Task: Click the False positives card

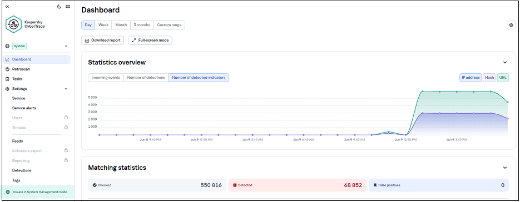Action: tap(438, 185)
